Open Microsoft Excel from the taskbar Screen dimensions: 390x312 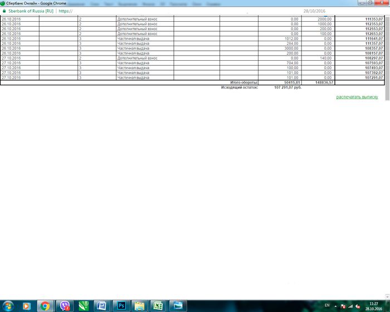coord(158,306)
